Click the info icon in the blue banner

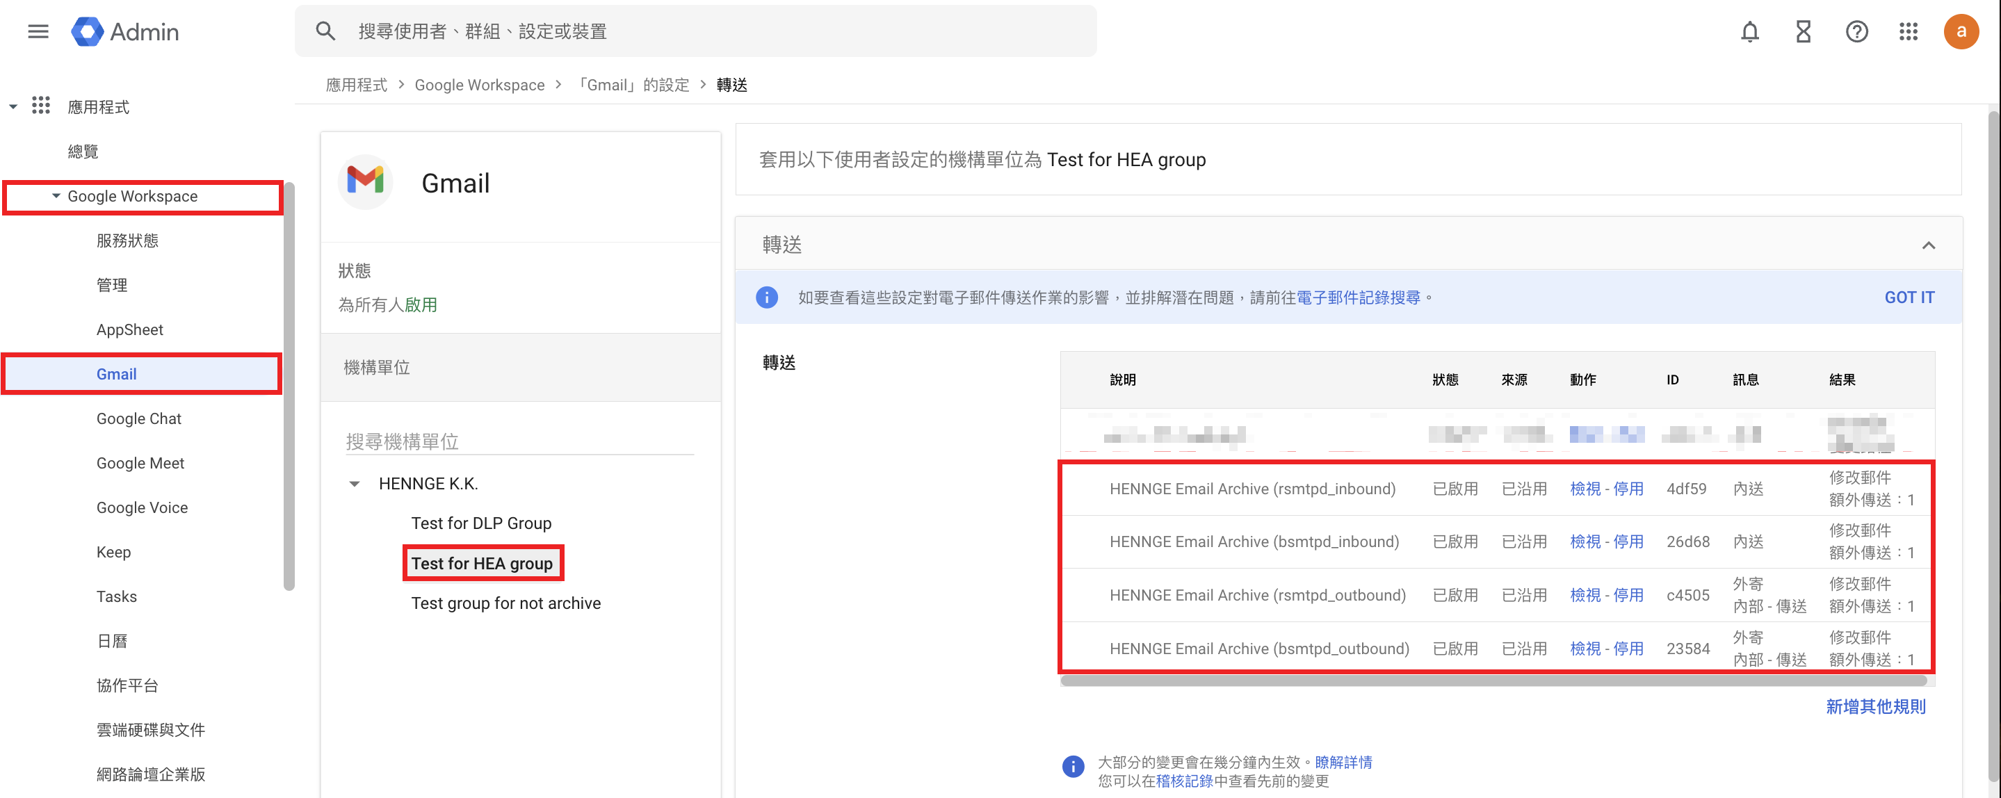coord(767,298)
